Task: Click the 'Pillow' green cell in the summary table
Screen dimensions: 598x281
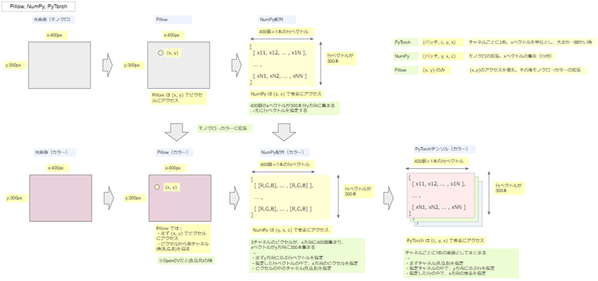Action: click(405, 70)
